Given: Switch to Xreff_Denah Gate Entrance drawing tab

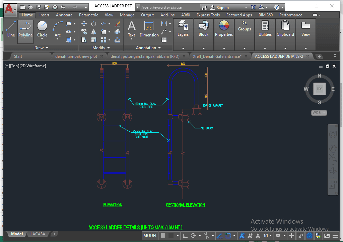Looking at the screenshot, I should (217, 56).
